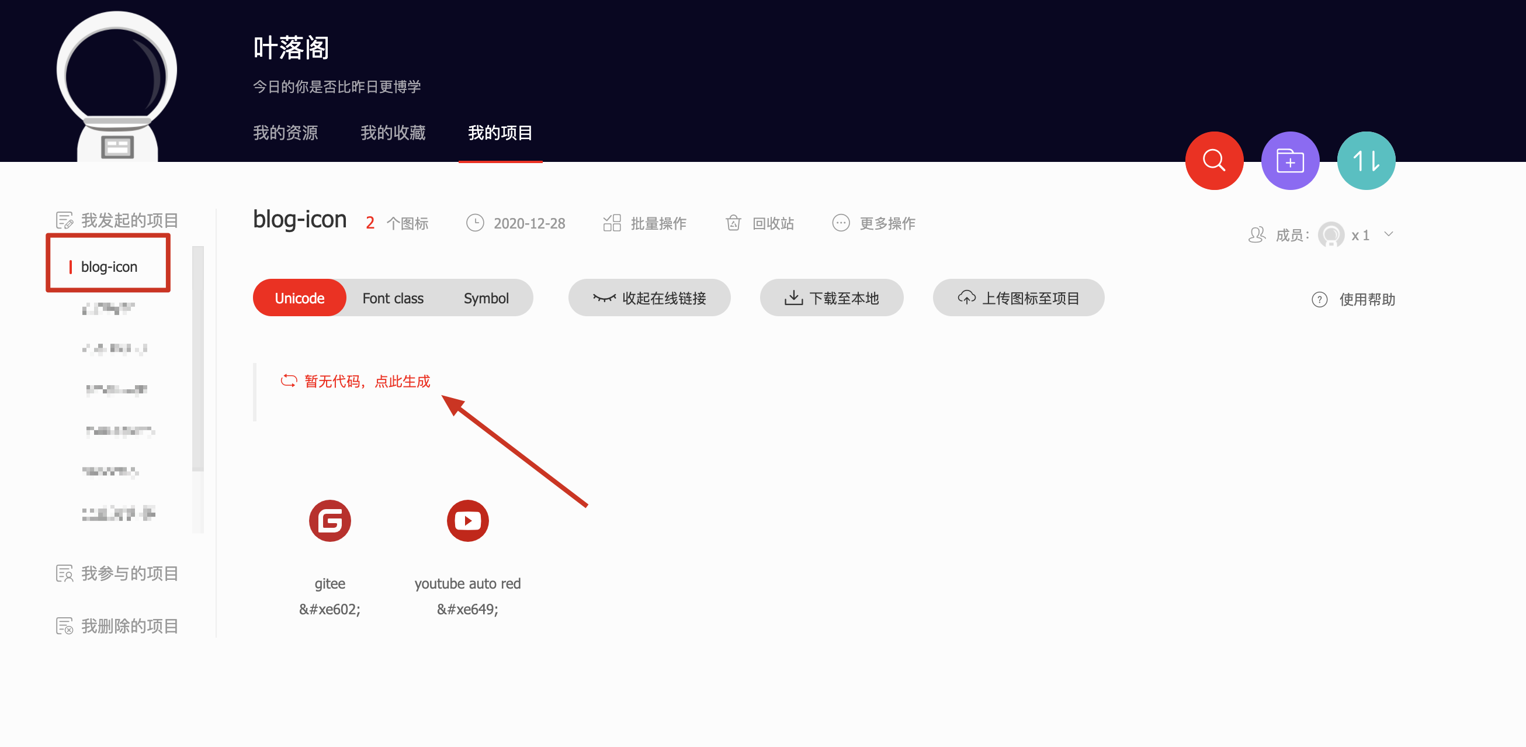Switch to Symbol mode

pos(485,298)
